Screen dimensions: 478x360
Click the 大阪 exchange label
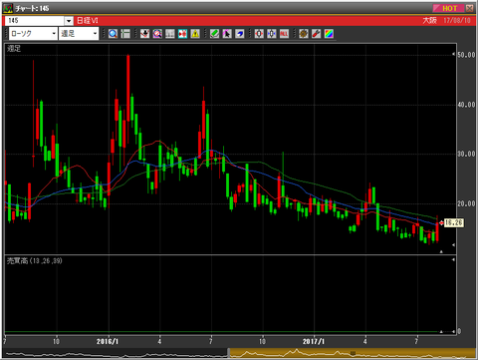pyautogui.click(x=429, y=21)
